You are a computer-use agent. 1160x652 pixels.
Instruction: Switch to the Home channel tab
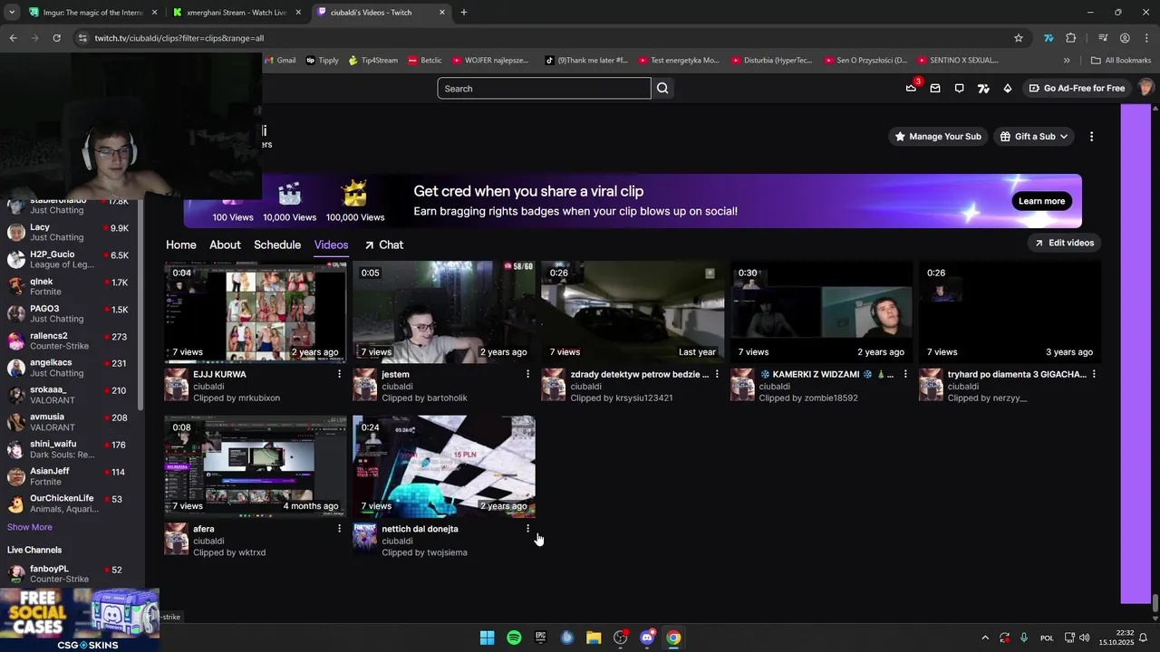[181, 244]
